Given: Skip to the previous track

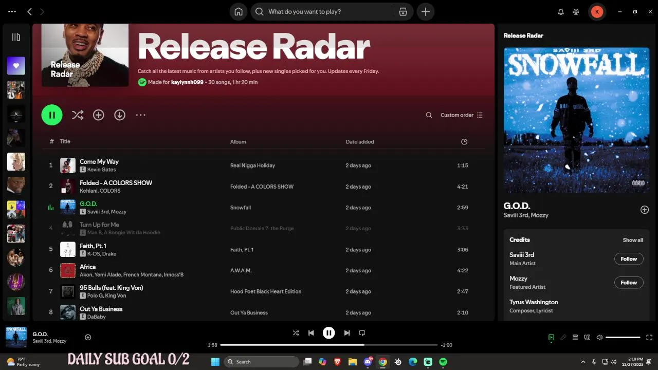Looking at the screenshot, I should click(x=311, y=333).
